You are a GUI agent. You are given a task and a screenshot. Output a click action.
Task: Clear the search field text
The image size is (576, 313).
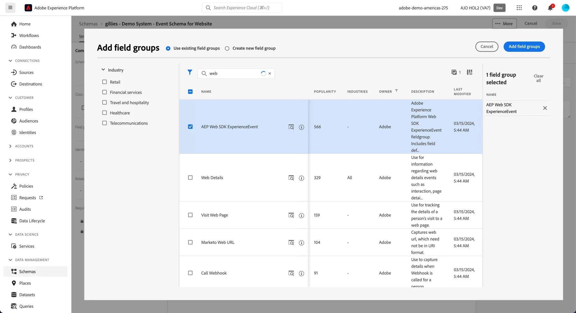tap(270, 73)
